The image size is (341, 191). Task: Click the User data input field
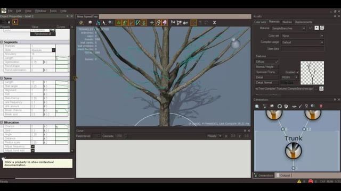point(303,49)
